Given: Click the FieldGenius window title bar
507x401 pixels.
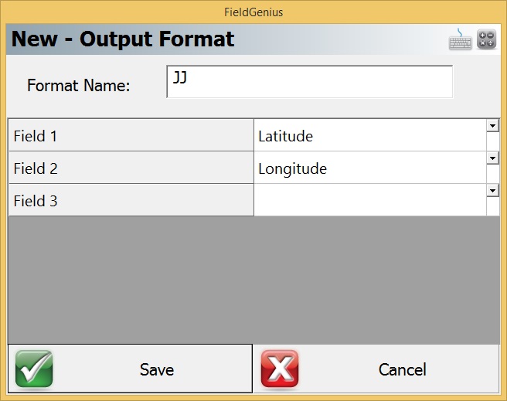Looking at the screenshot, I should coord(253,12).
